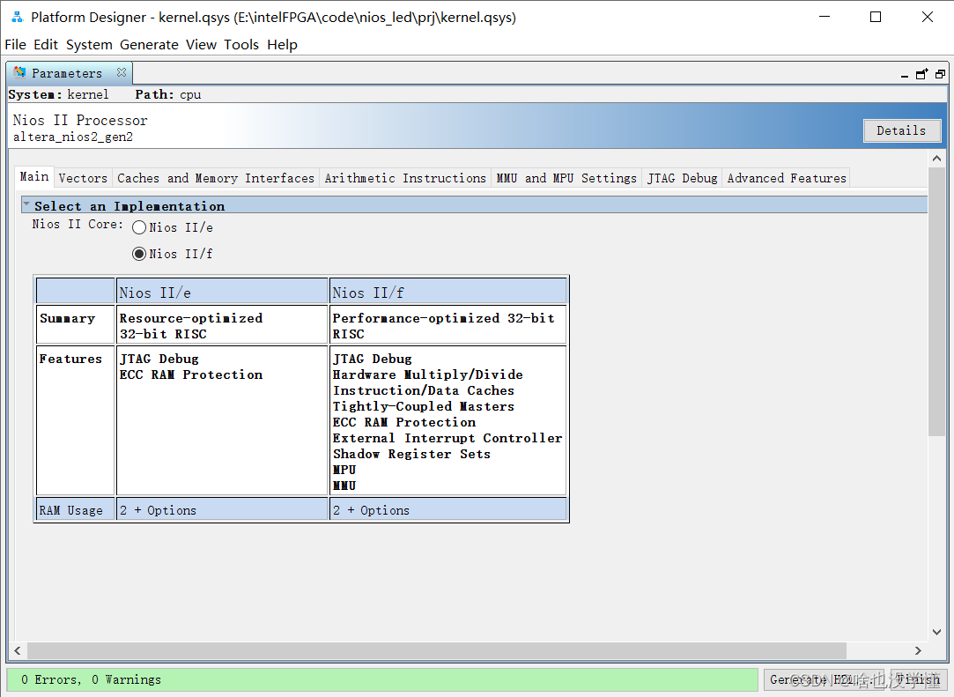The height and width of the screenshot is (697, 954).
Task: Open the Generate menu
Action: (x=149, y=44)
